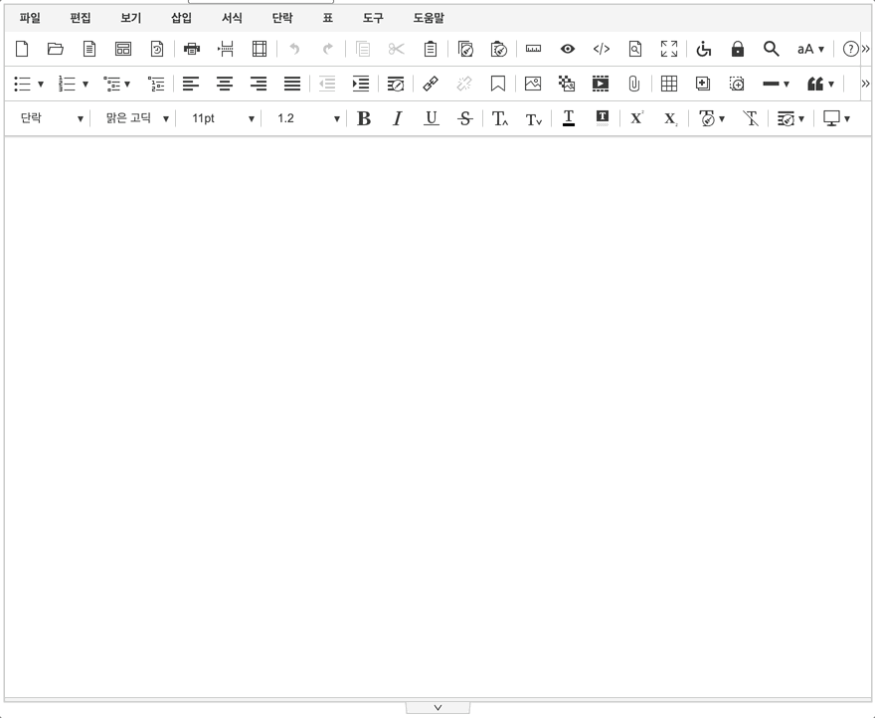Viewport: 875px width, 718px height.
Task: Toggle the preview eye icon
Action: 568,49
